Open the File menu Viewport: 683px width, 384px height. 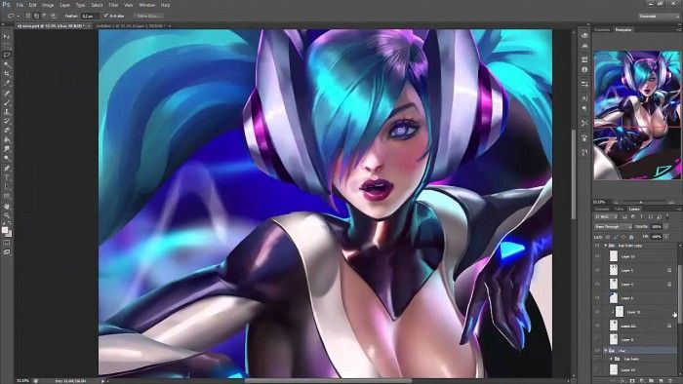pyautogui.click(x=20, y=5)
